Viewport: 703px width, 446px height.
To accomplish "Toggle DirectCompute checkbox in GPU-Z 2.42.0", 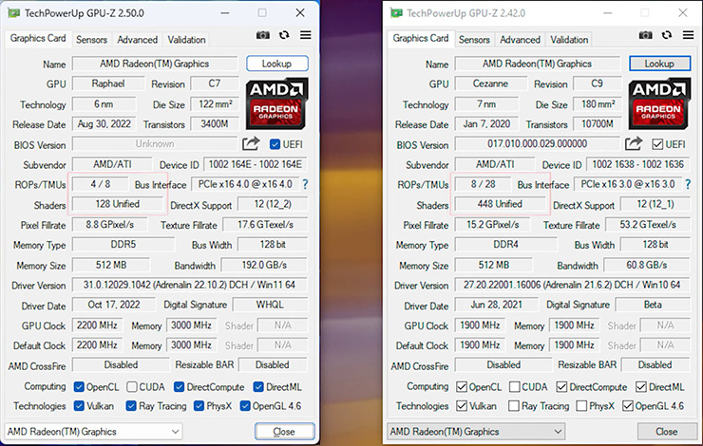I will pyautogui.click(x=561, y=387).
